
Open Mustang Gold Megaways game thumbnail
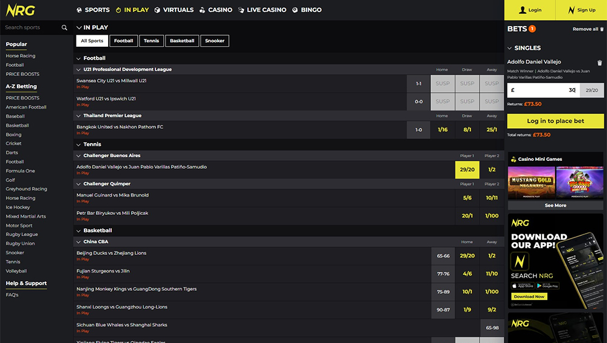pos(531,183)
